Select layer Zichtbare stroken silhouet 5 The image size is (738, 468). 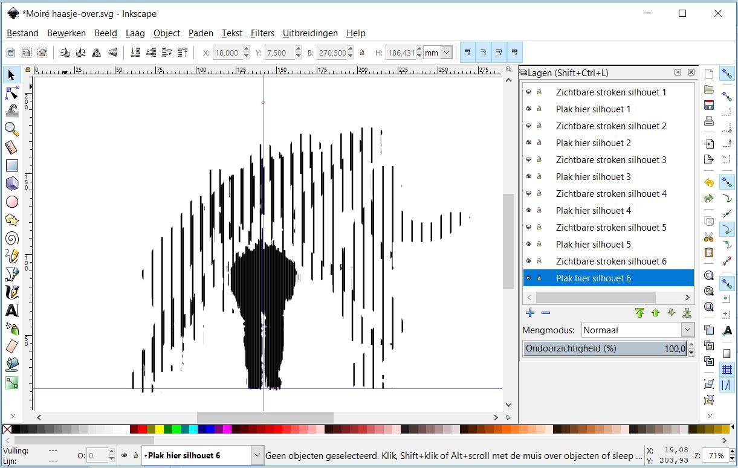[610, 227]
